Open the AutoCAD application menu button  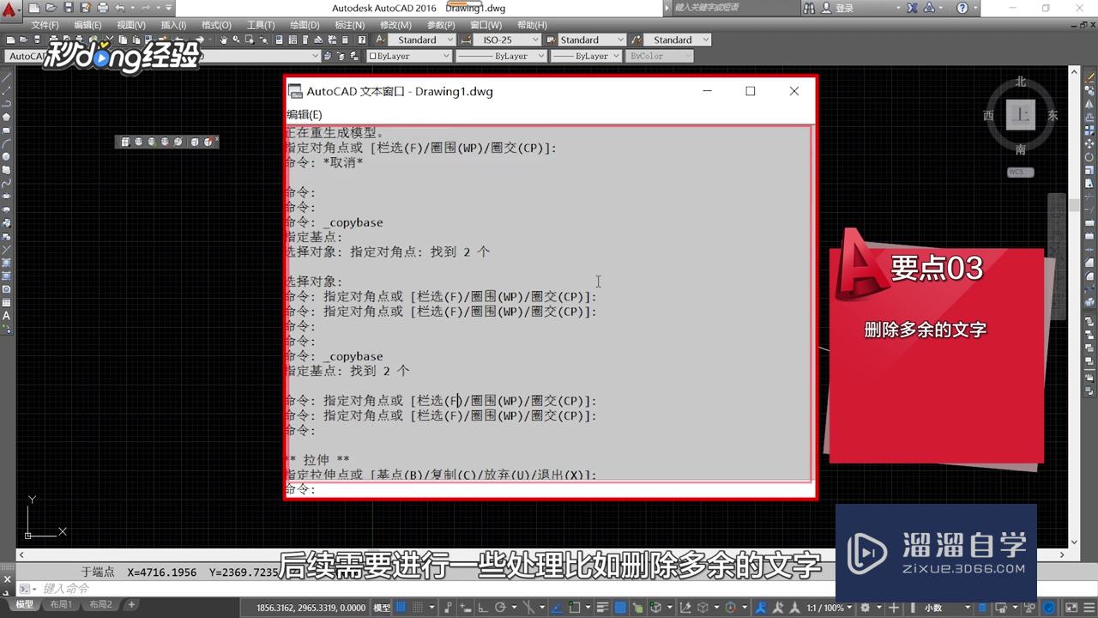pos(10,11)
